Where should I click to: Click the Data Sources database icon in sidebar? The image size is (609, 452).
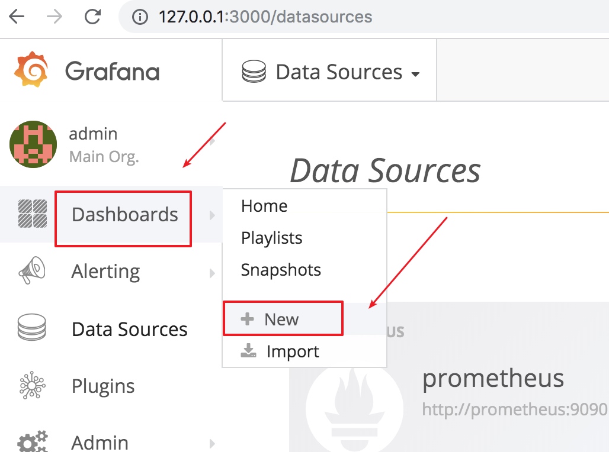pos(32,327)
